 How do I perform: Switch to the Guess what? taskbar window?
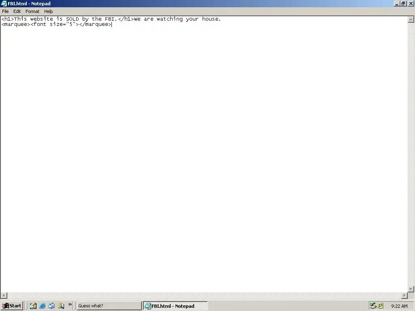click(109, 306)
